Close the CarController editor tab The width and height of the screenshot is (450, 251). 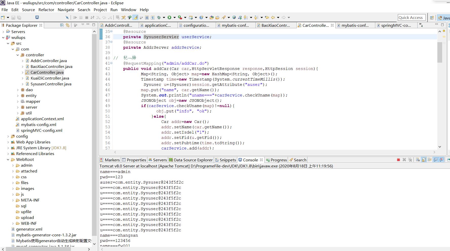(x=332, y=25)
